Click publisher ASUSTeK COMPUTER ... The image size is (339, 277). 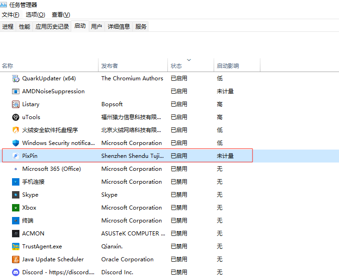click(133, 234)
